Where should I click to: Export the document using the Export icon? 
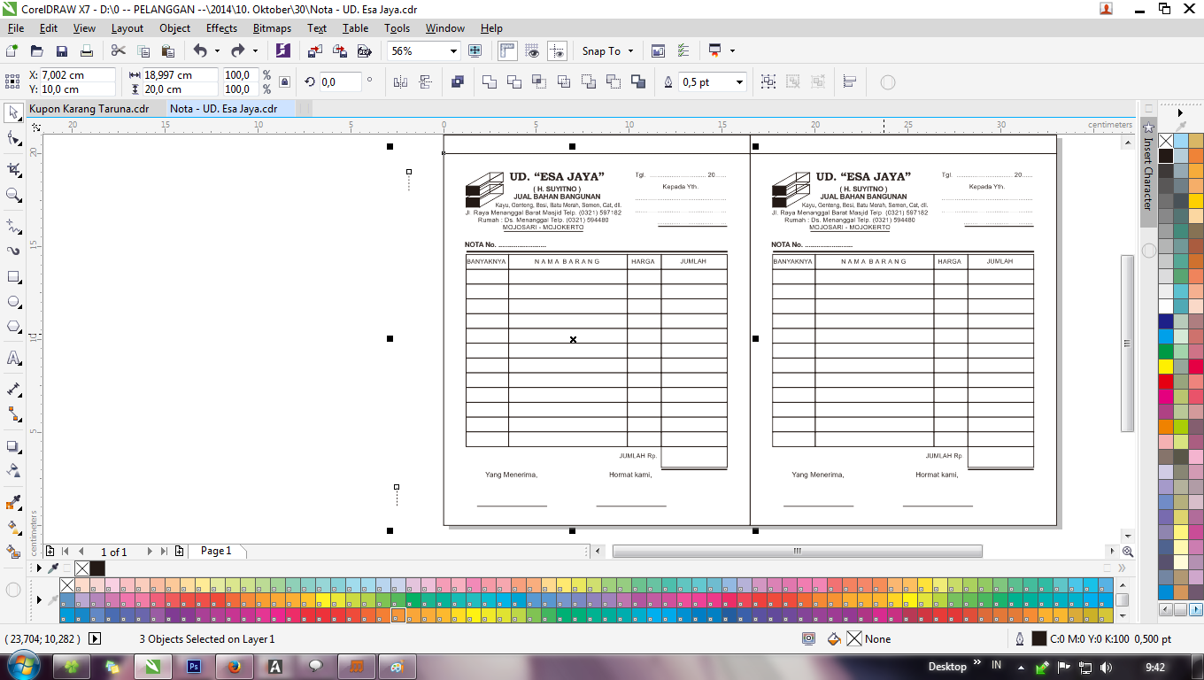(x=338, y=50)
